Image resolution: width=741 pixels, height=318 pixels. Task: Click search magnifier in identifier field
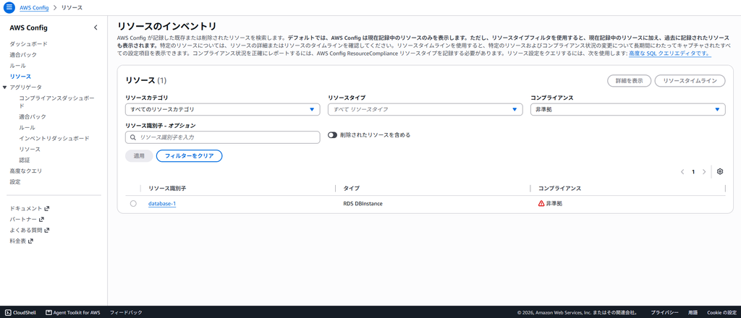133,137
